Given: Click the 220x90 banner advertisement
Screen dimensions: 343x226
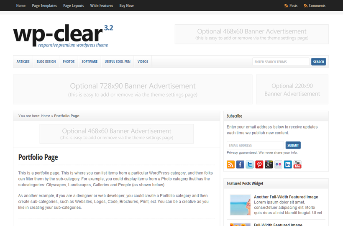Looking at the screenshot, I should coord(292,90).
